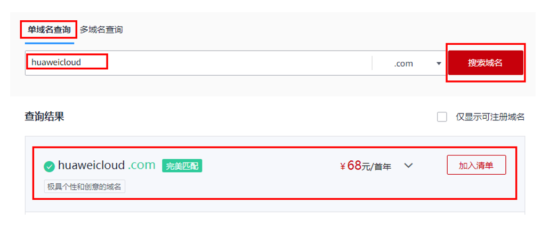Click the huaweicloud result domain name

click(x=91, y=165)
